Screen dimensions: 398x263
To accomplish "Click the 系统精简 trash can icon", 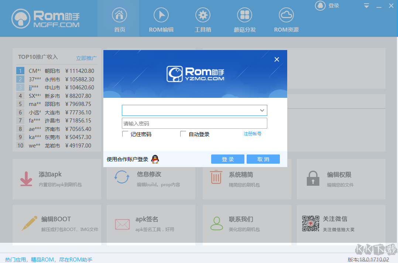I will (x=216, y=177).
